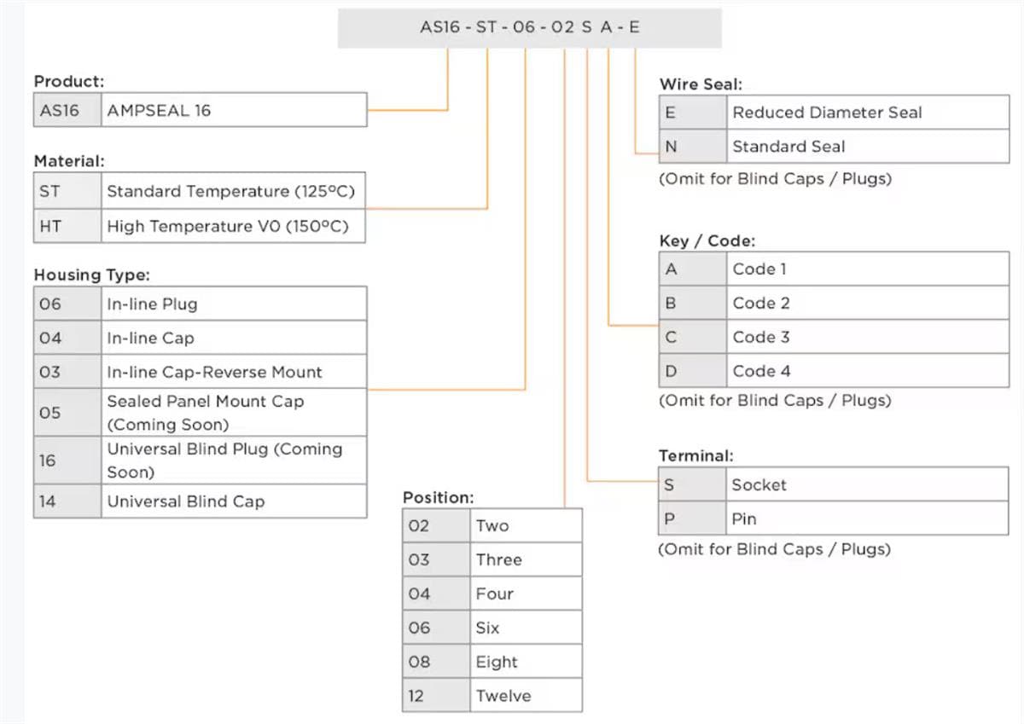Screen dimensions: 1024x724
Task: Click the In-line Plug housing type row
Action: (x=200, y=304)
